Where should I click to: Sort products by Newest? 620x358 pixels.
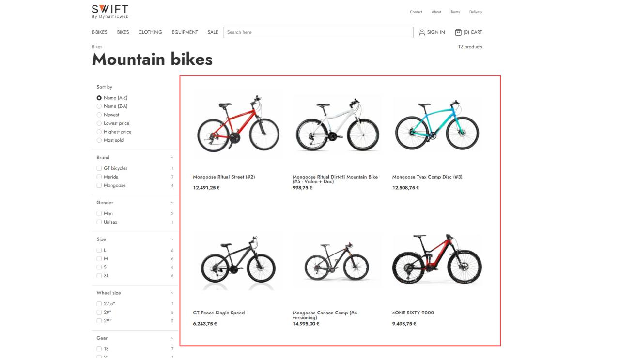(x=99, y=115)
